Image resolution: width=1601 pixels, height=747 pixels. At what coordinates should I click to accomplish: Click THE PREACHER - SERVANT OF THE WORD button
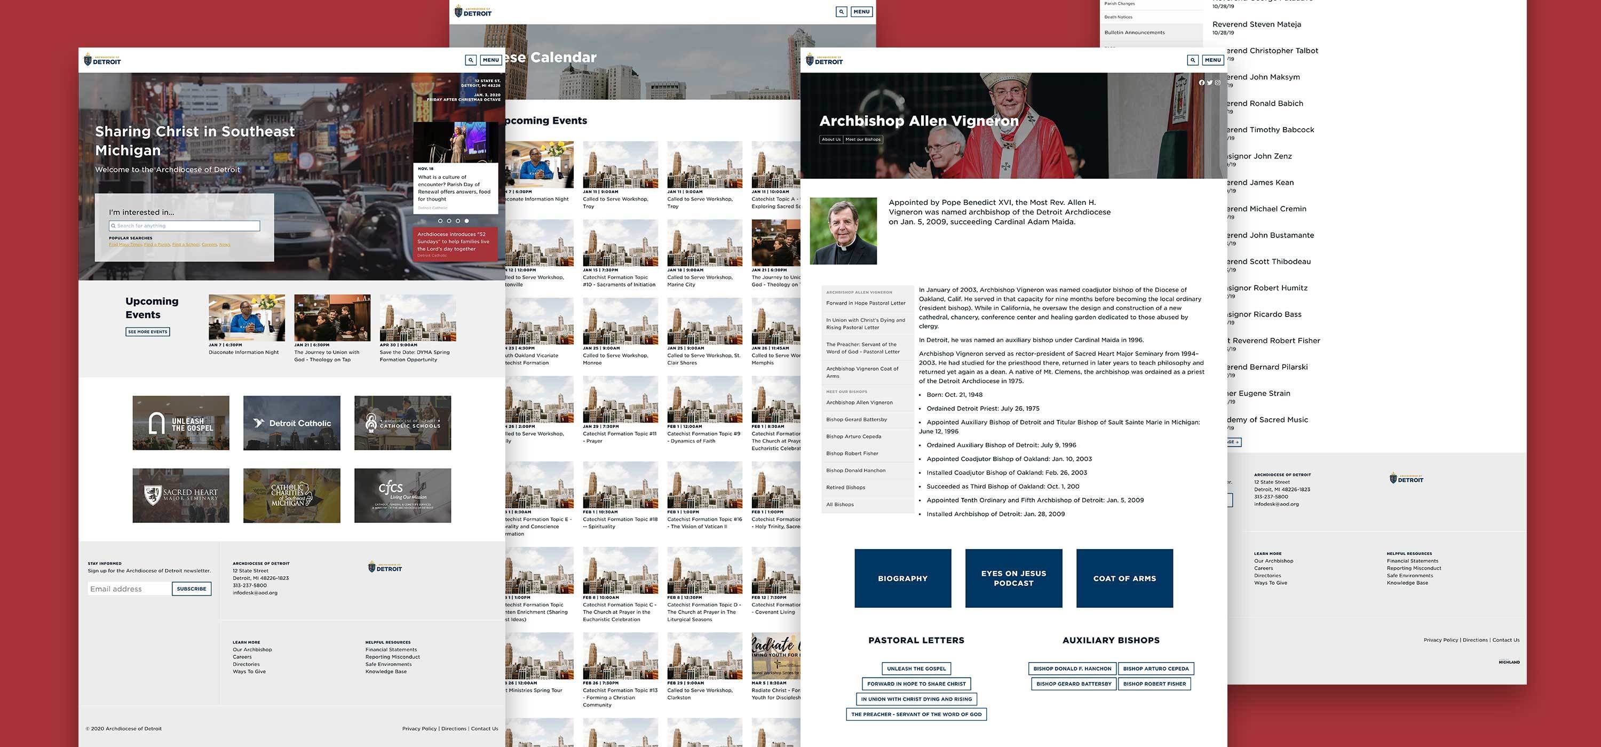click(x=916, y=714)
